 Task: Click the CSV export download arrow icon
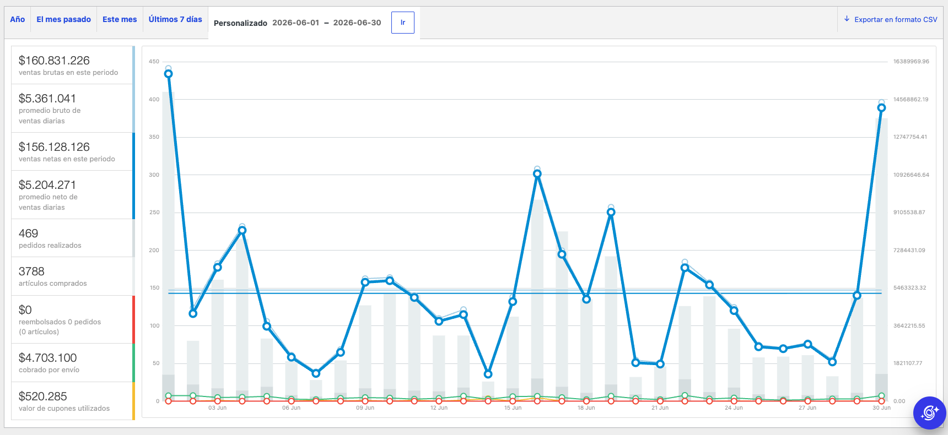(847, 19)
